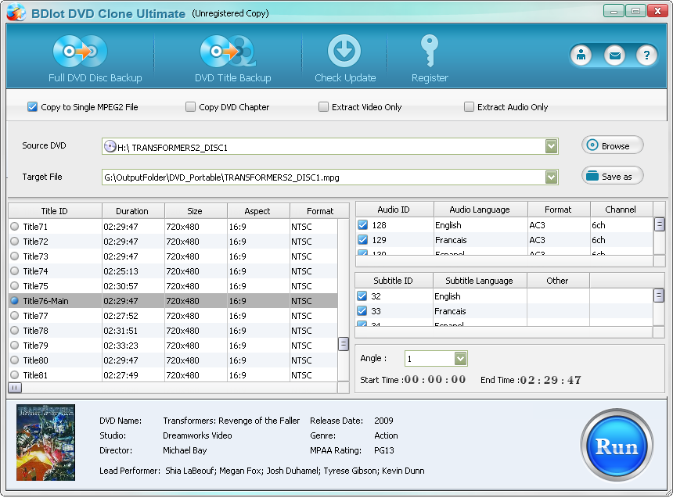Image resolution: width=673 pixels, height=498 pixels.
Task: Sort titles by Duration column header
Action: click(132, 211)
